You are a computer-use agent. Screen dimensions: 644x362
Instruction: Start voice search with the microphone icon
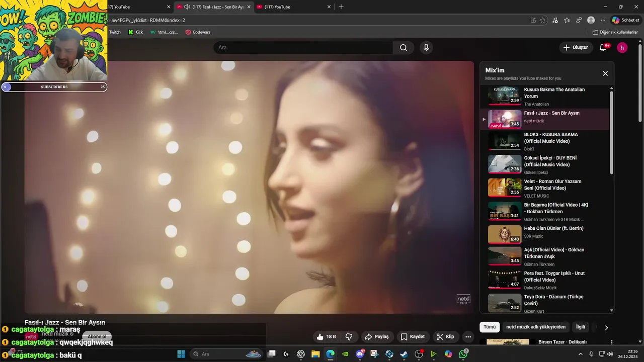point(426,48)
